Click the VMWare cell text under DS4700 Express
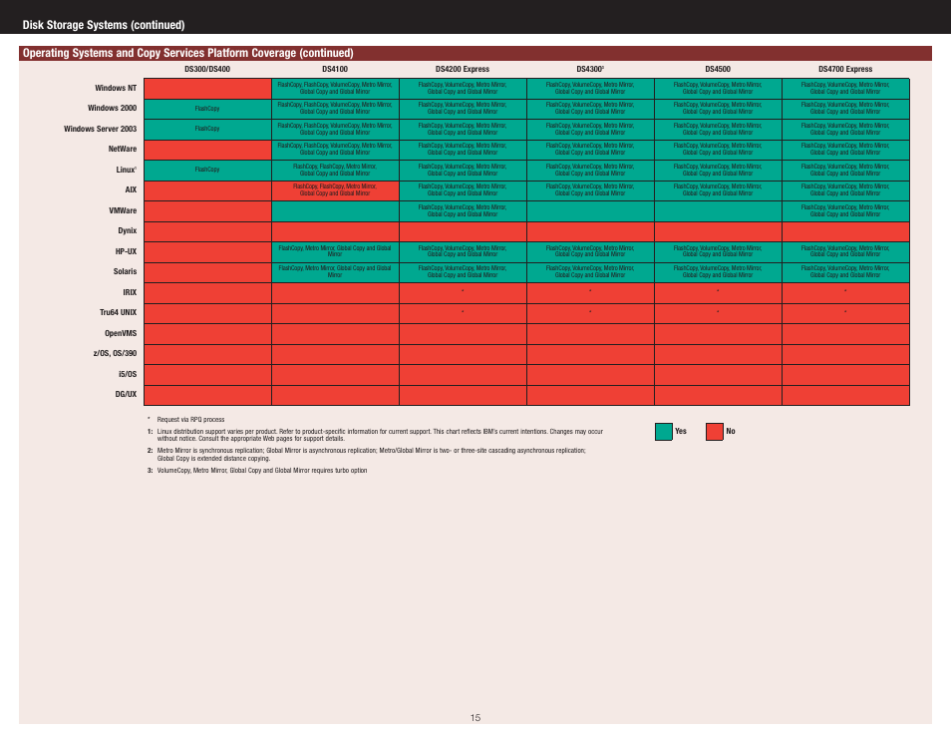Image resolution: width=951 pixels, height=736 pixels. click(845, 210)
